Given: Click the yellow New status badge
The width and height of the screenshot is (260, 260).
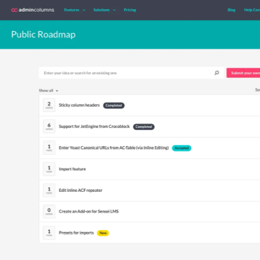Looking at the screenshot, I should click(x=103, y=233).
